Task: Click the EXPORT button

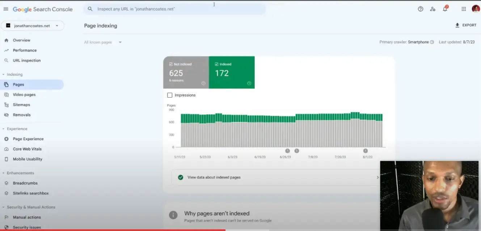Action: point(466,25)
